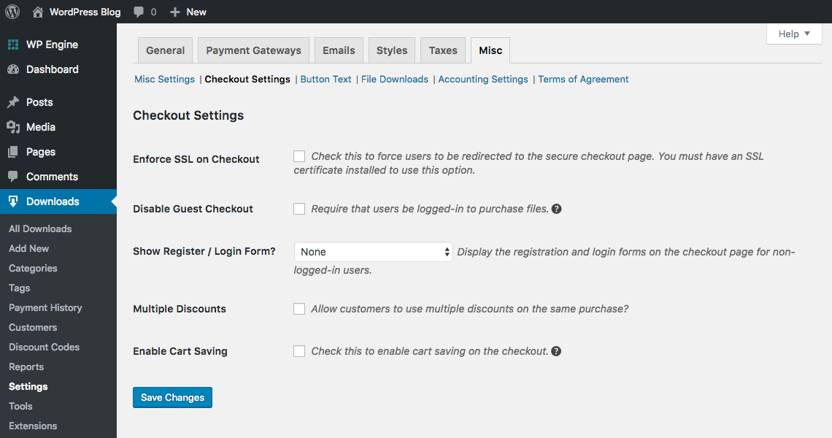Select the Styles tab
Viewport: 832px width, 438px height.
[392, 50]
